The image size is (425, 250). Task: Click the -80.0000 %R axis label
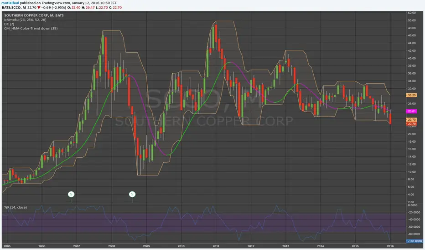click(415, 234)
